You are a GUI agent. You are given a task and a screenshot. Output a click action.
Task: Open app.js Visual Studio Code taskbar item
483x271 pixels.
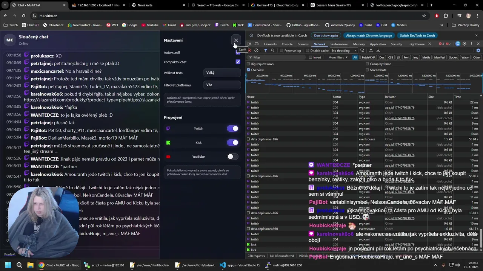coord(240,265)
